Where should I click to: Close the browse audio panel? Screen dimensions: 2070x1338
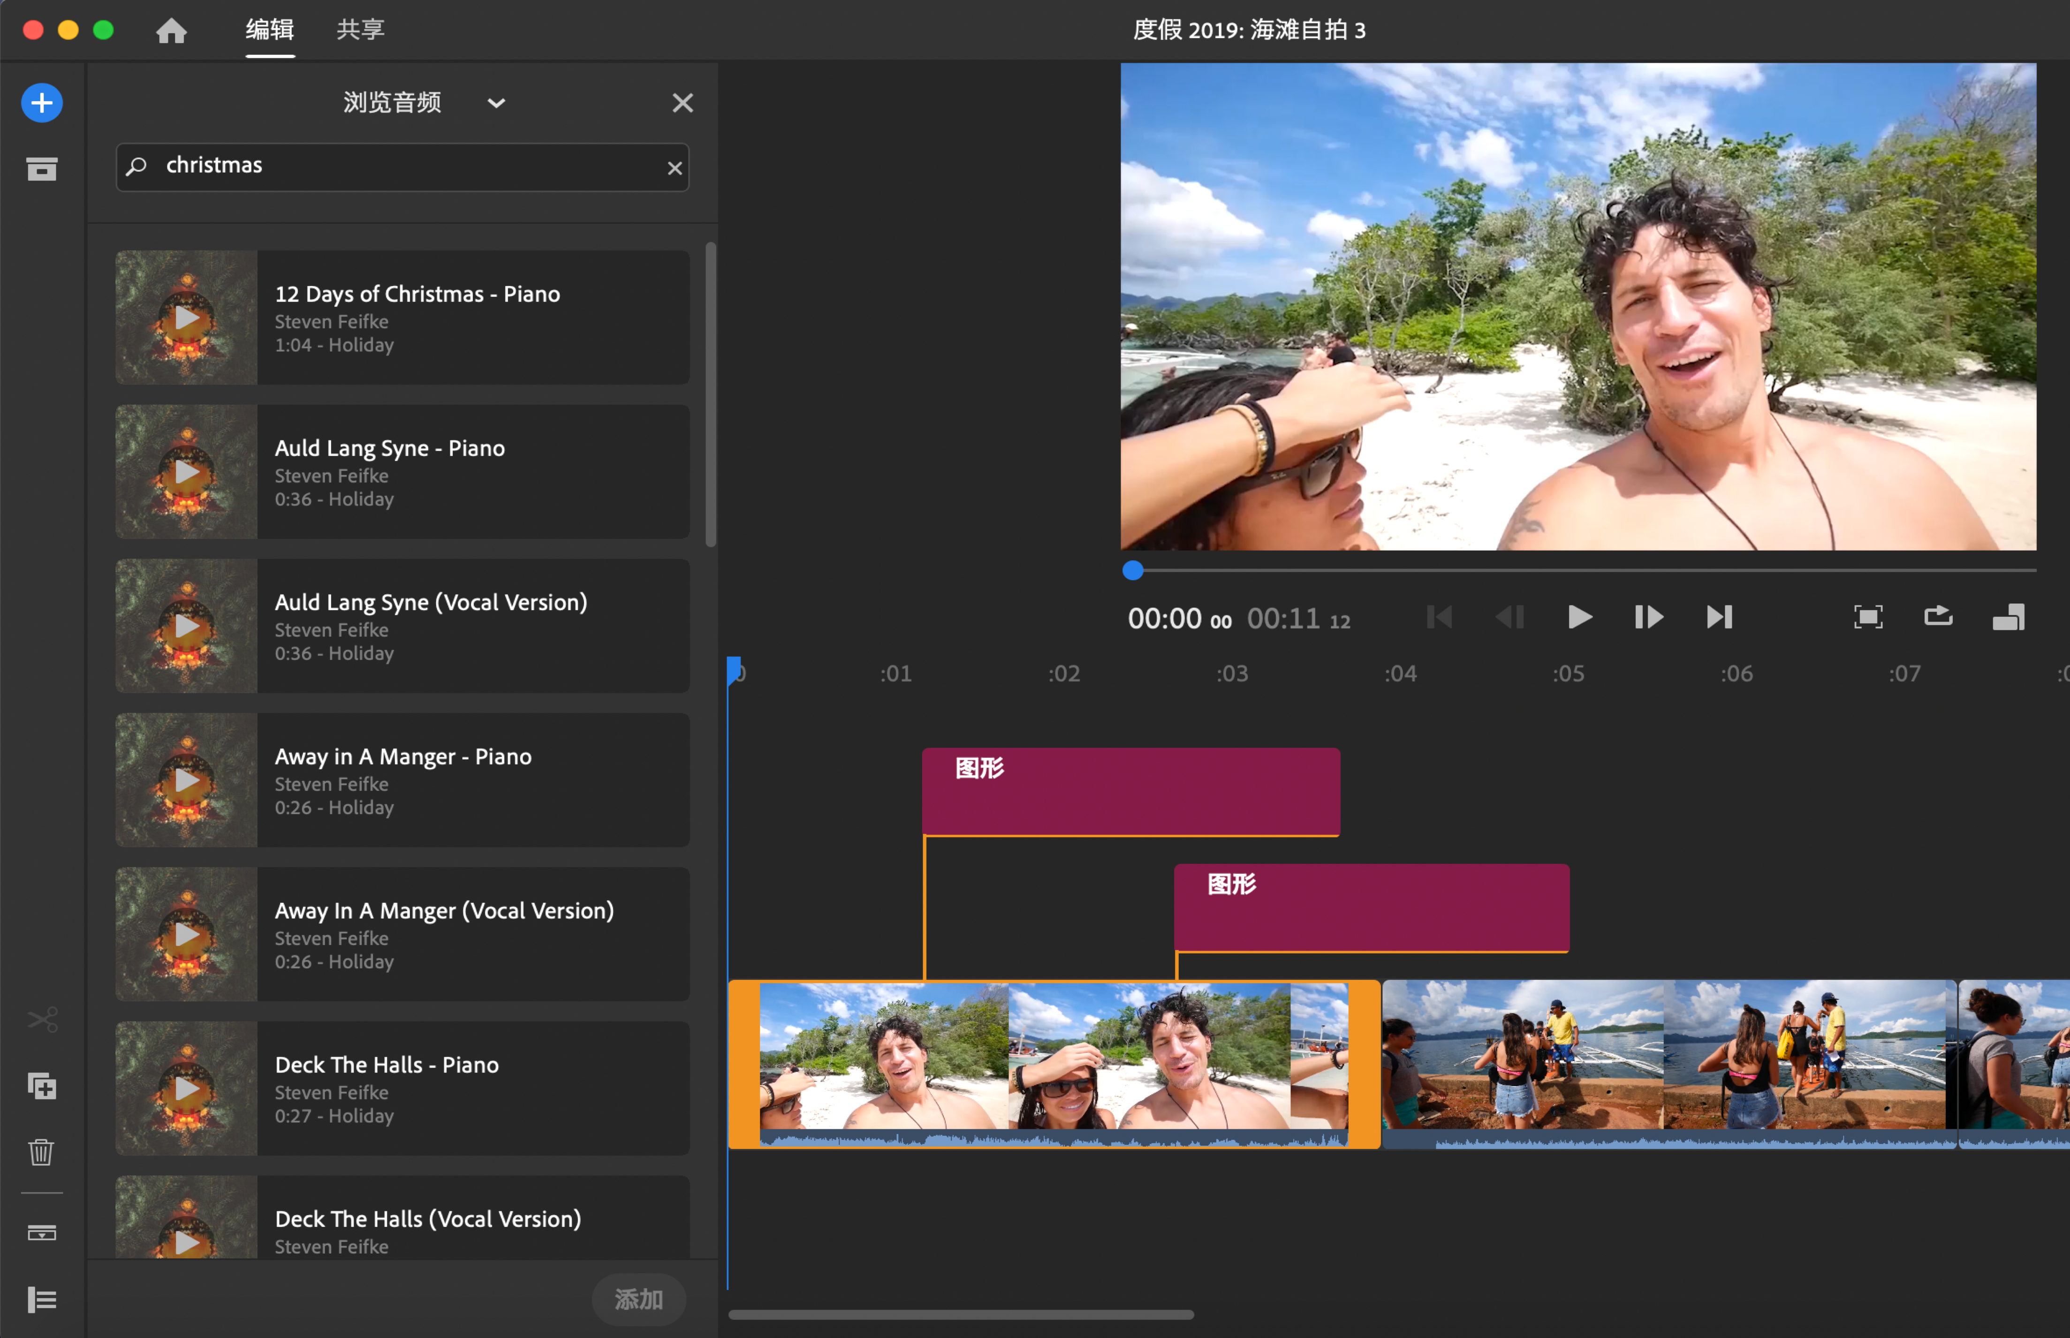click(682, 103)
